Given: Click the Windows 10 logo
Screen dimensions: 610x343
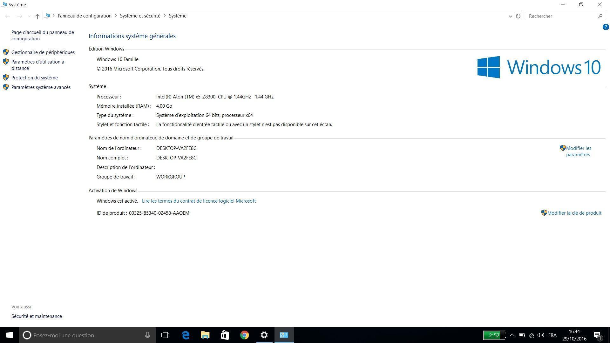Looking at the screenshot, I should coord(539,67).
